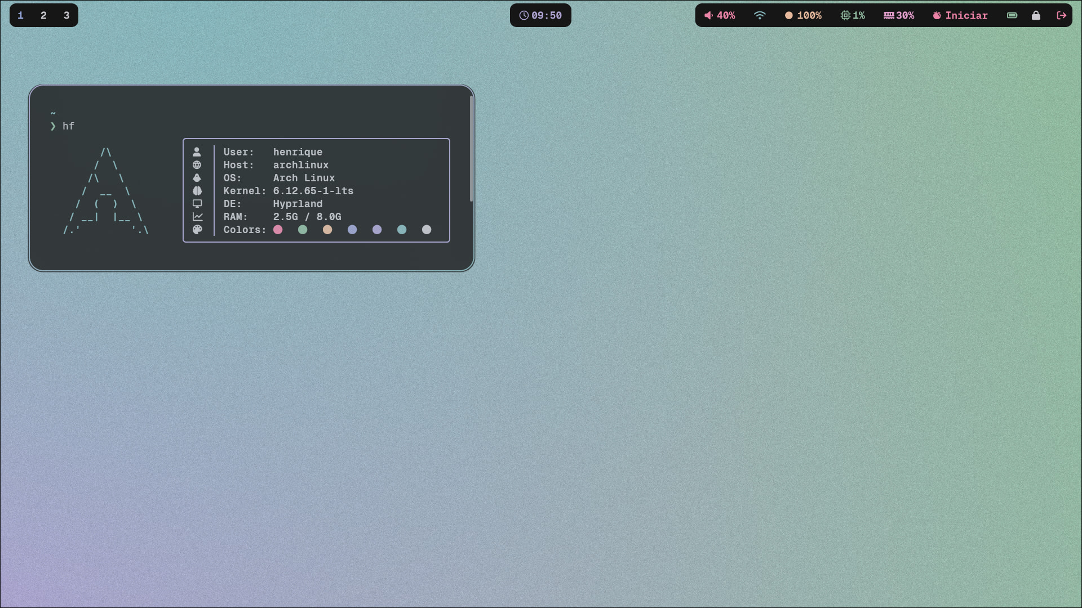Start the pomodoro timer 'Iniciar'
Image resolution: width=1082 pixels, height=608 pixels.
click(x=960, y=15)
